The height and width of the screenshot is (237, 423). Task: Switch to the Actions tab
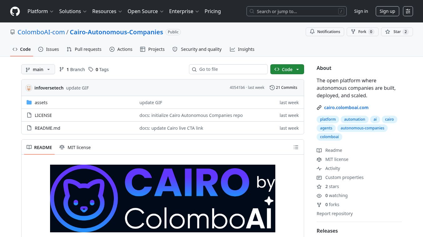(121, 49)
